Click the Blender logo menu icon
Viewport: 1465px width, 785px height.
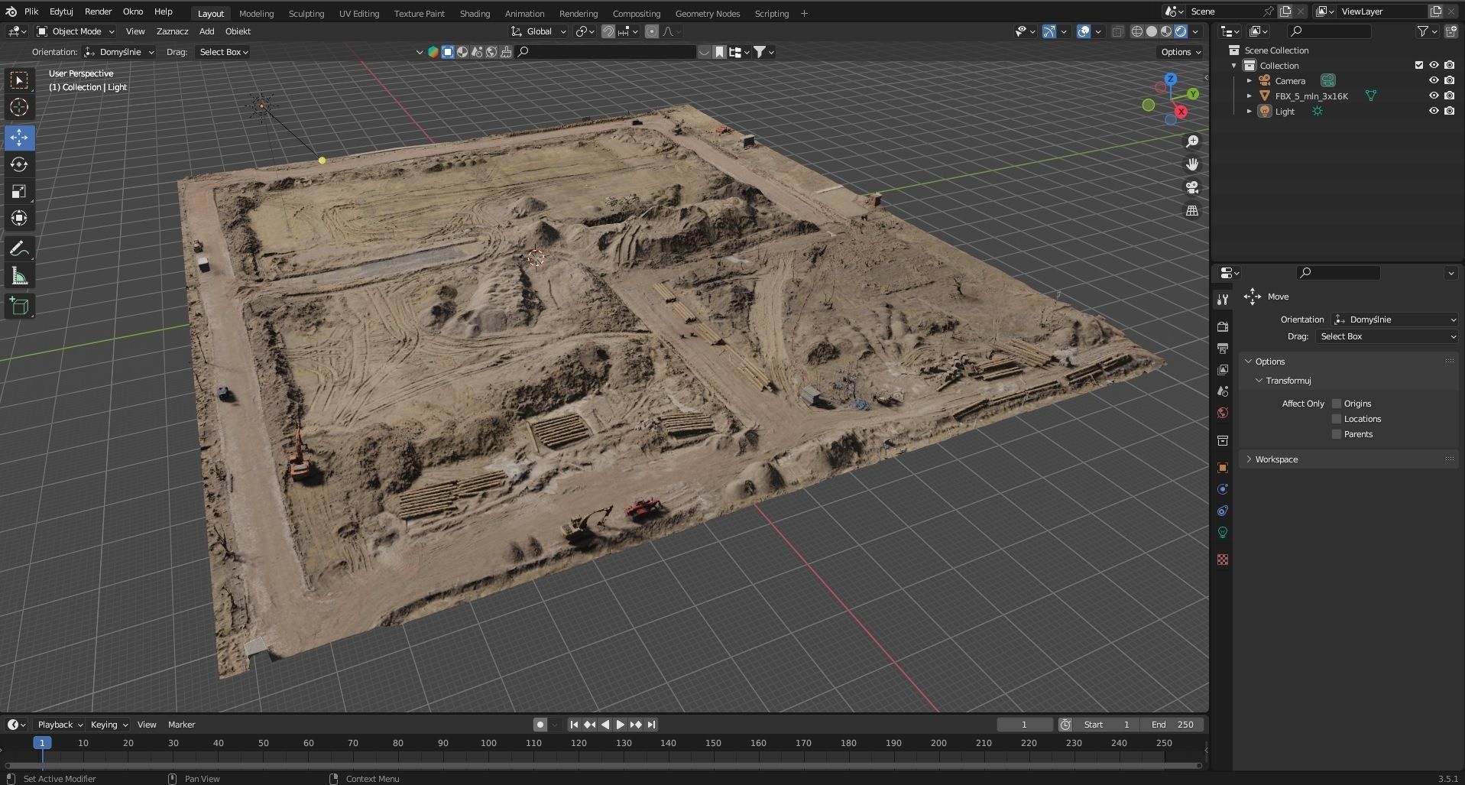click(x=11, y=11)
